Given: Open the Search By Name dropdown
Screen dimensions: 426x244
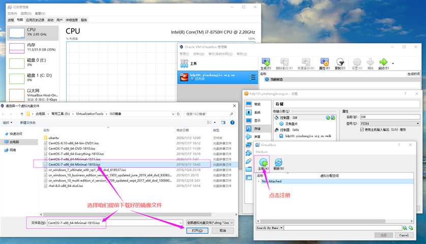Looking at the screenshot, I should pos(269,228).
